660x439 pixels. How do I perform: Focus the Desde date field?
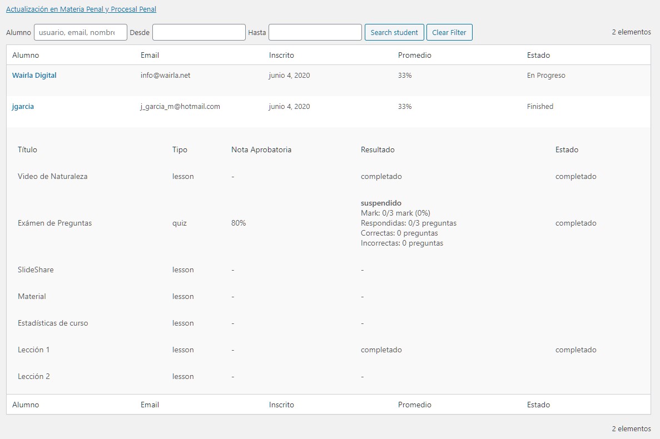pyautogui.click(x=199, y=32)
